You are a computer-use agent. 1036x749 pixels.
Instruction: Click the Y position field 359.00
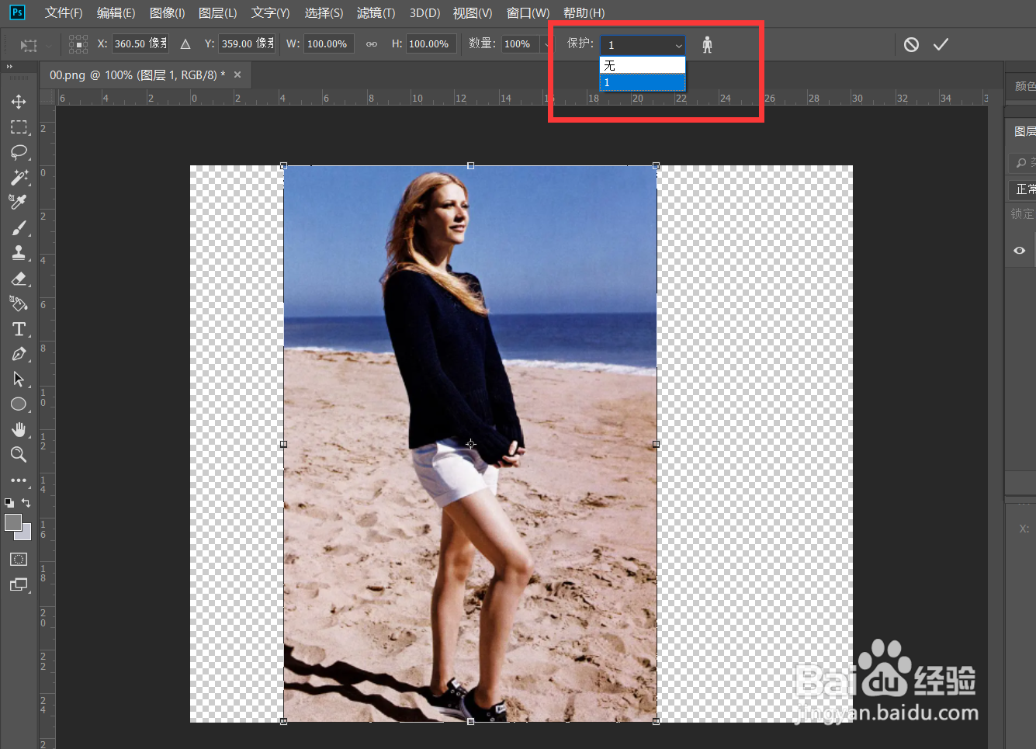(x=248, y=43)
